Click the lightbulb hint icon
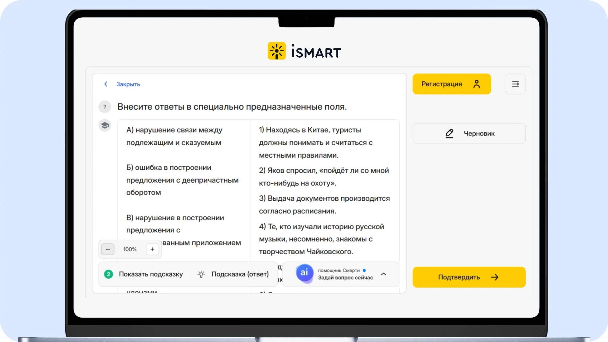The image size is (608, 342). tap(201, 274)
